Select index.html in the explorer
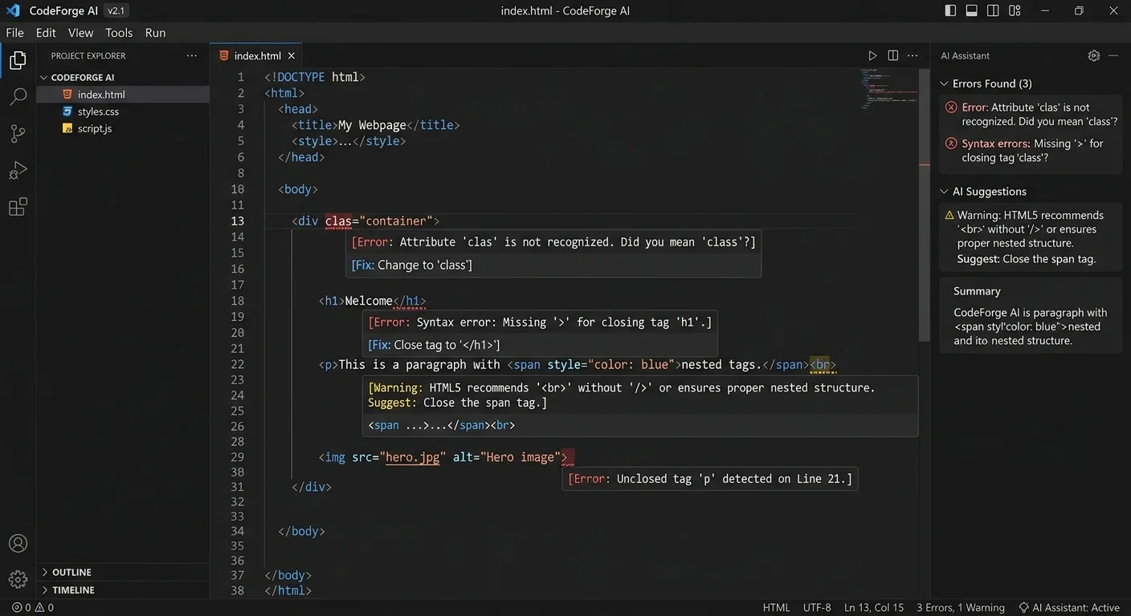The width and height of the screenshot is (1131, 616). coord(123,94)
